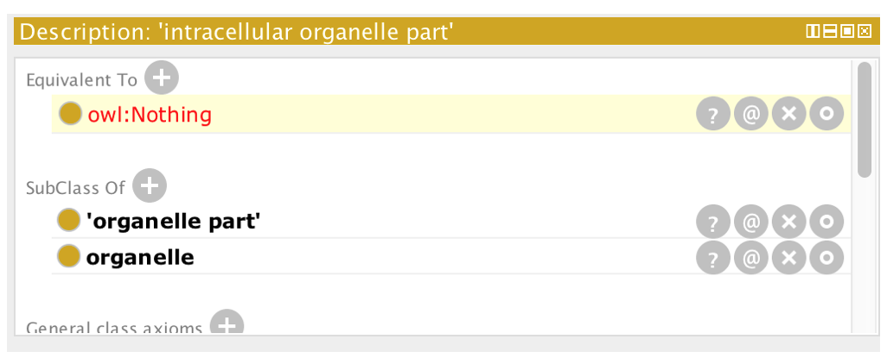The height and width of the screenshot is (364, 887).
Task: Click the Description panel vertical scrollbar
Action: 864,120
